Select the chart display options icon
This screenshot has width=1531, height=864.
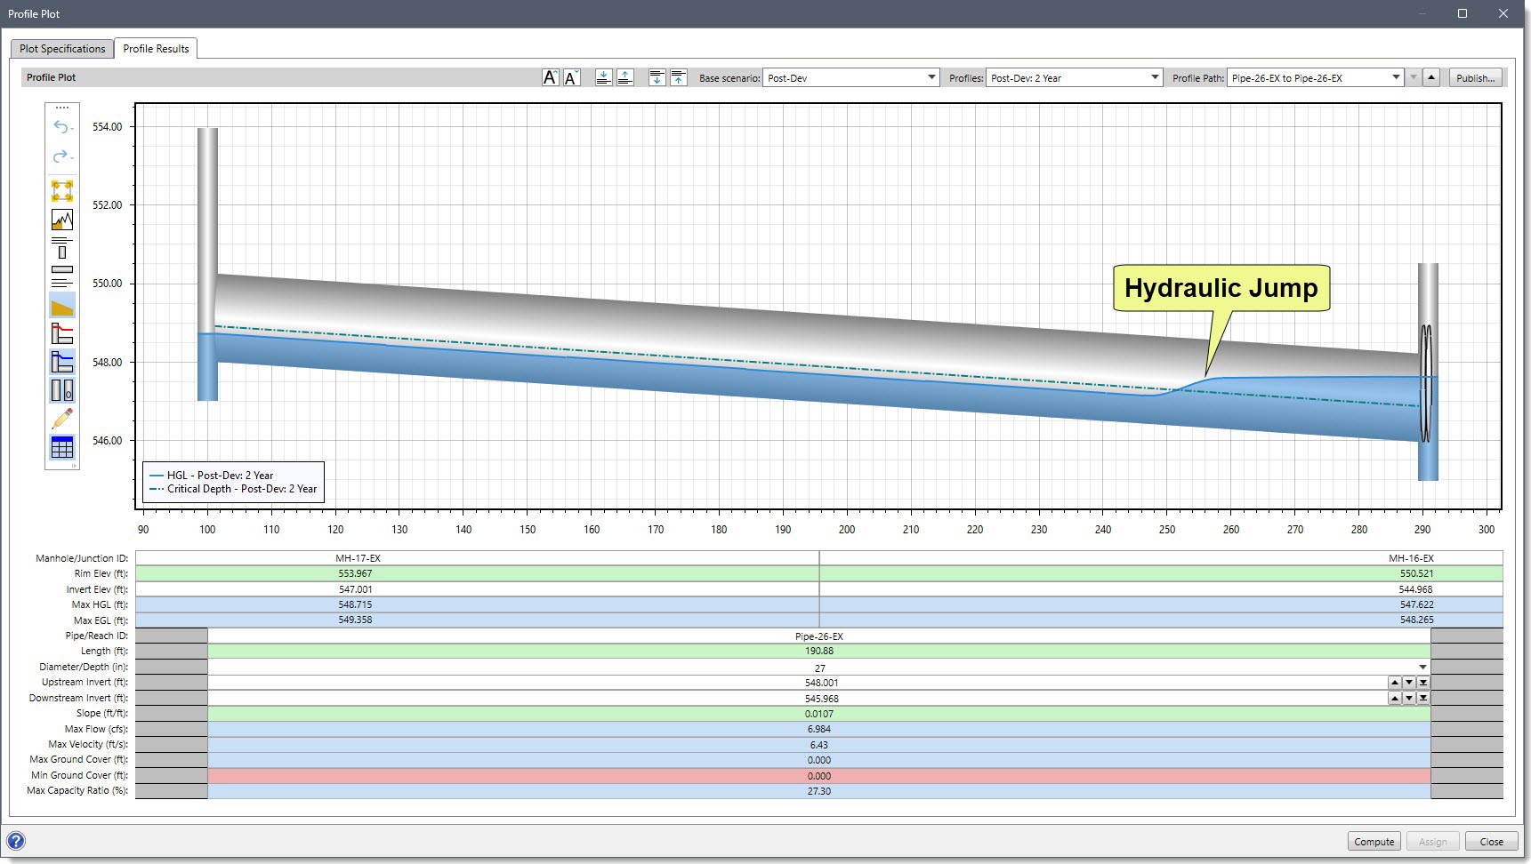[x=60, y=220]
